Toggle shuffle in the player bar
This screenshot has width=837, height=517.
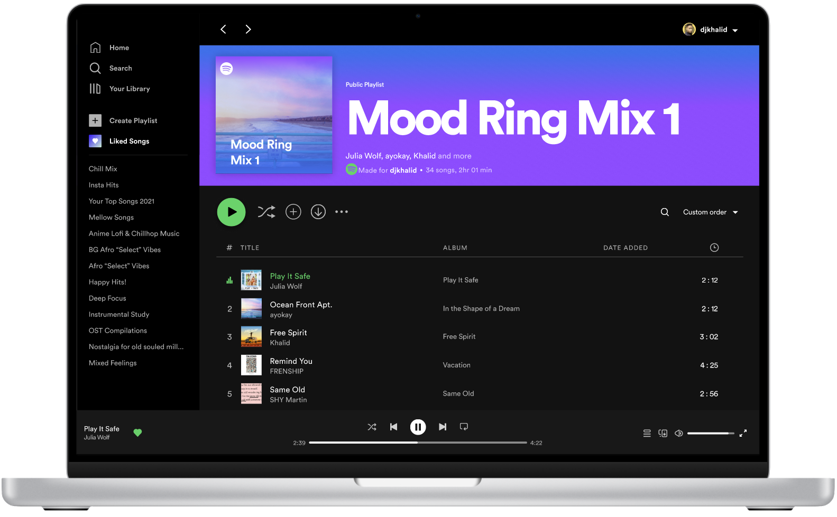coord(372,427)
